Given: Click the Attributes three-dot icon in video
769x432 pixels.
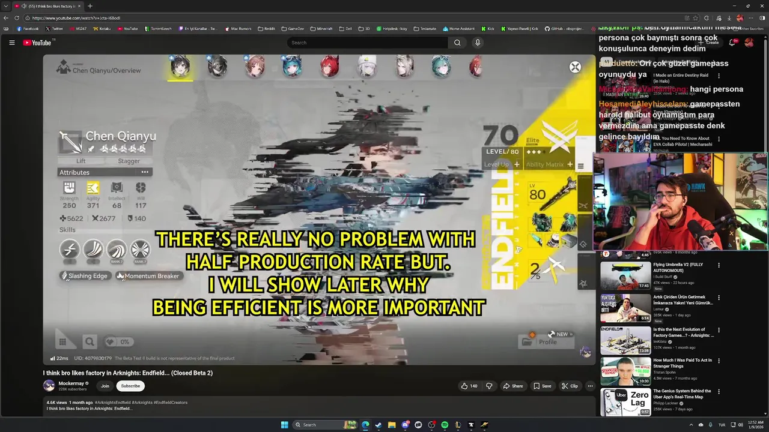Looking at the screenshot, I should 145,172.
